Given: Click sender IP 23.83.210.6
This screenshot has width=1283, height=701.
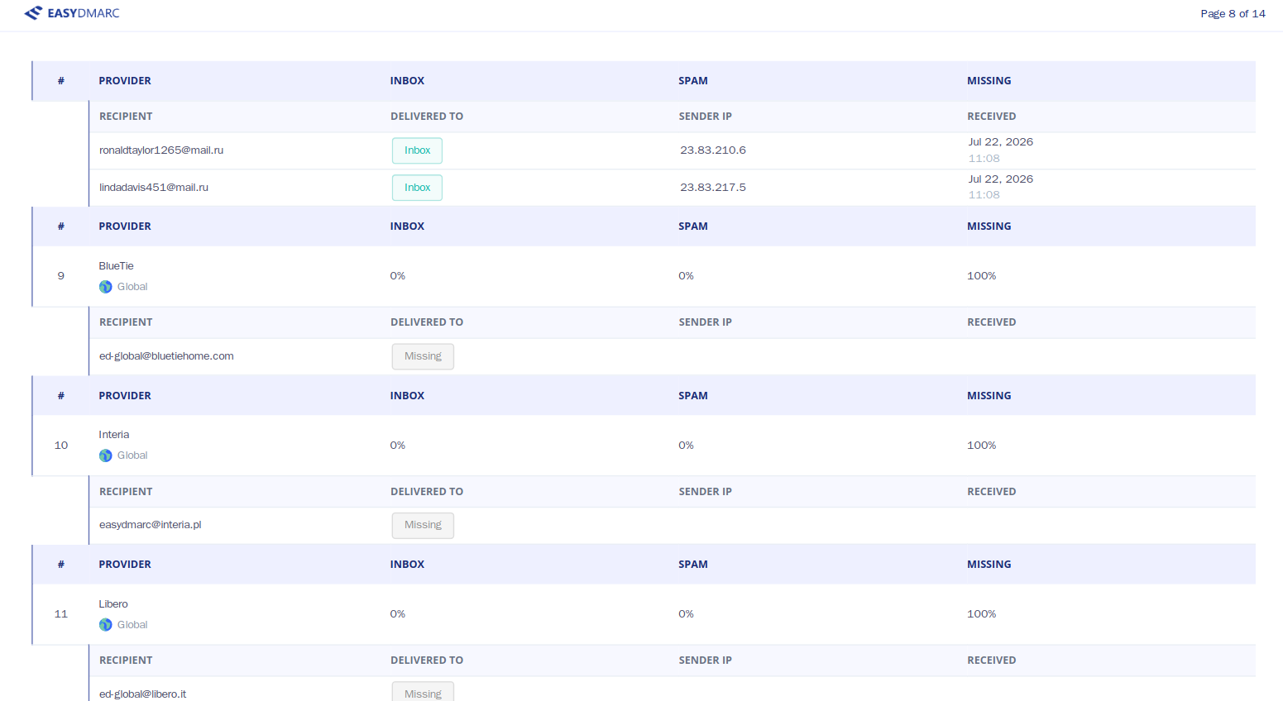Looking at the screenshot, I should (x=713, y=150).
